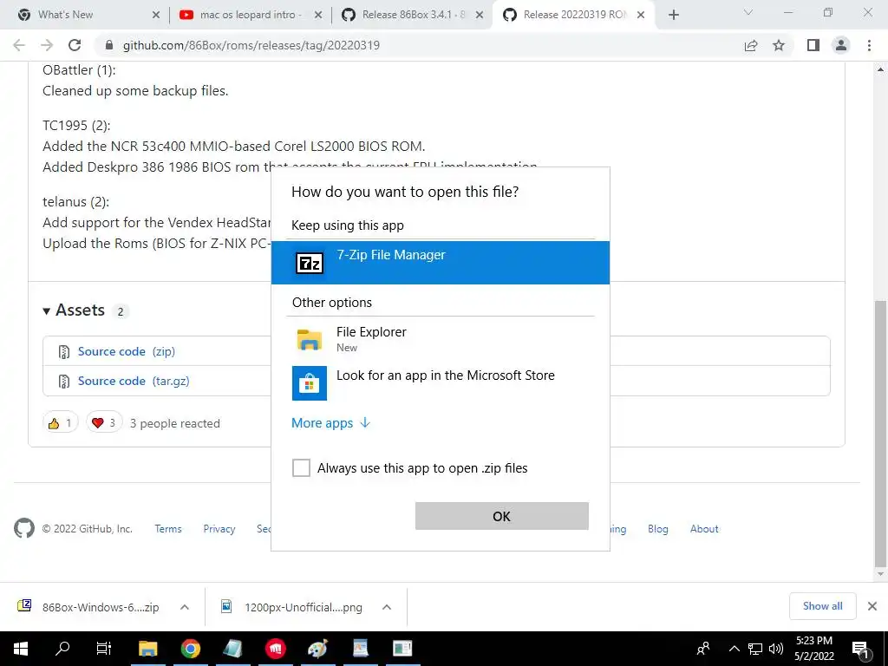Open Chrome's three-dot menu

(x=869, y=45)
